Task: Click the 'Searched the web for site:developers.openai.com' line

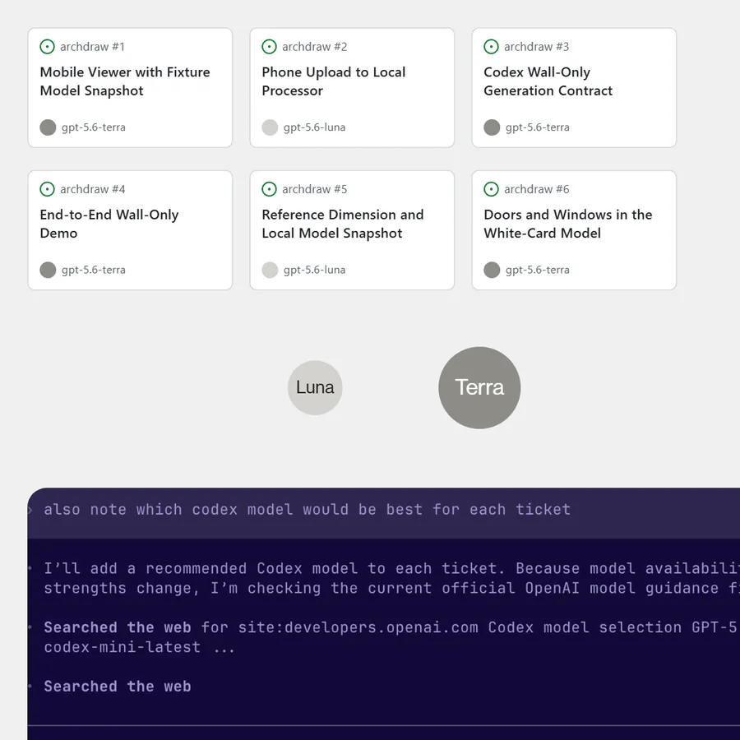Action: pyautogui.click(x=391, y=627)
